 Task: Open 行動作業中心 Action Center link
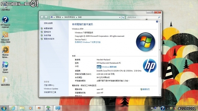[49, 85]
